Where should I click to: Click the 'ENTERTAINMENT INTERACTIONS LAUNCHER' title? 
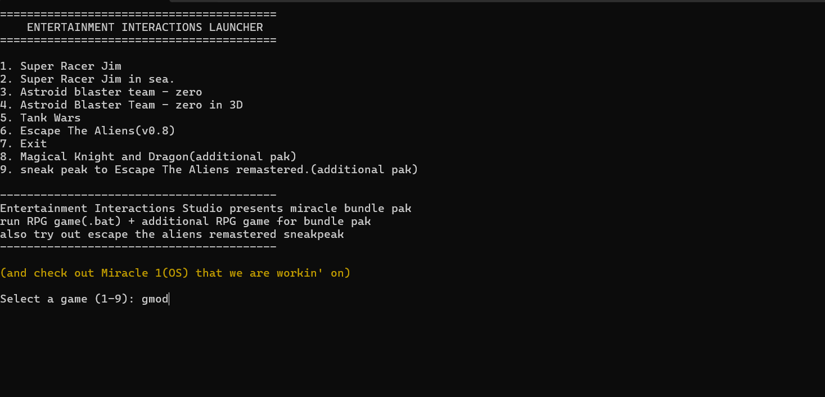pyautogui.click(x=145, y=27)
